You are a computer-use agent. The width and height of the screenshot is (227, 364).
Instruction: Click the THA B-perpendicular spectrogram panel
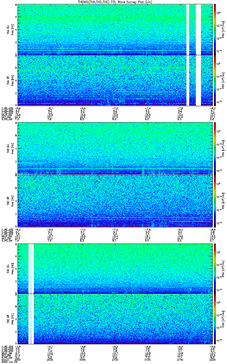click(x=115, y=29)
